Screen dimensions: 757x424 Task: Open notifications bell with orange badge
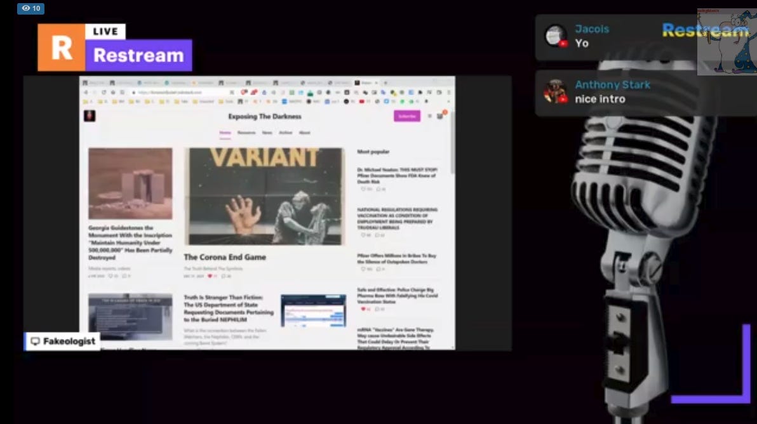tap(440, 116)
